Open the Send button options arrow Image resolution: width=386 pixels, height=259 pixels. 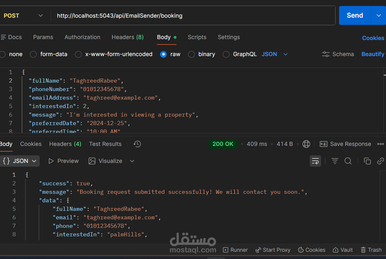[378, 15]
